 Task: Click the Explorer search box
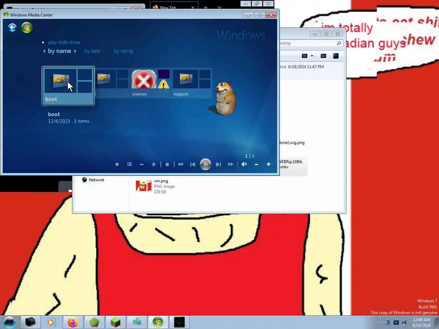pos(311,43)
